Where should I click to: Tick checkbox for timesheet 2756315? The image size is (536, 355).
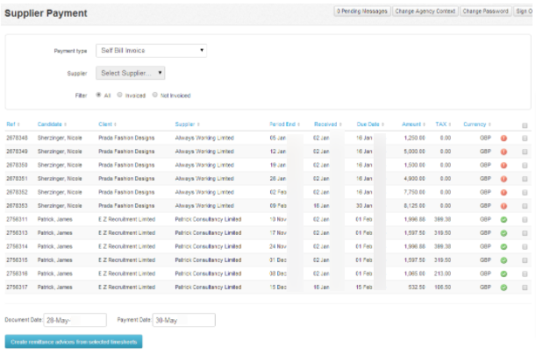coord(525,260)
